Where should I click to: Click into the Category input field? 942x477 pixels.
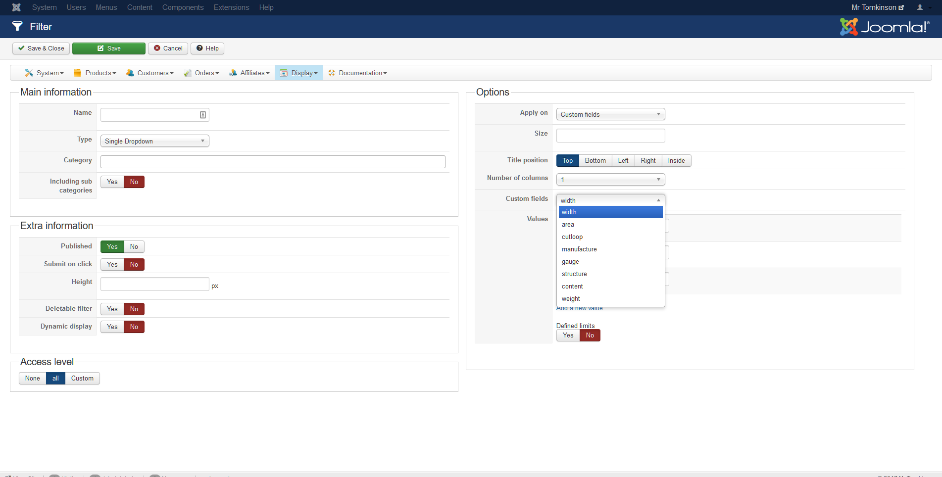click(x=273, y=162)
